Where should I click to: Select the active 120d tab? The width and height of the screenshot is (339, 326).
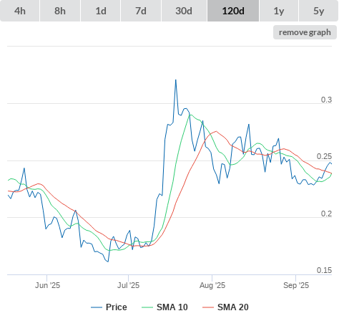point(233,11)
